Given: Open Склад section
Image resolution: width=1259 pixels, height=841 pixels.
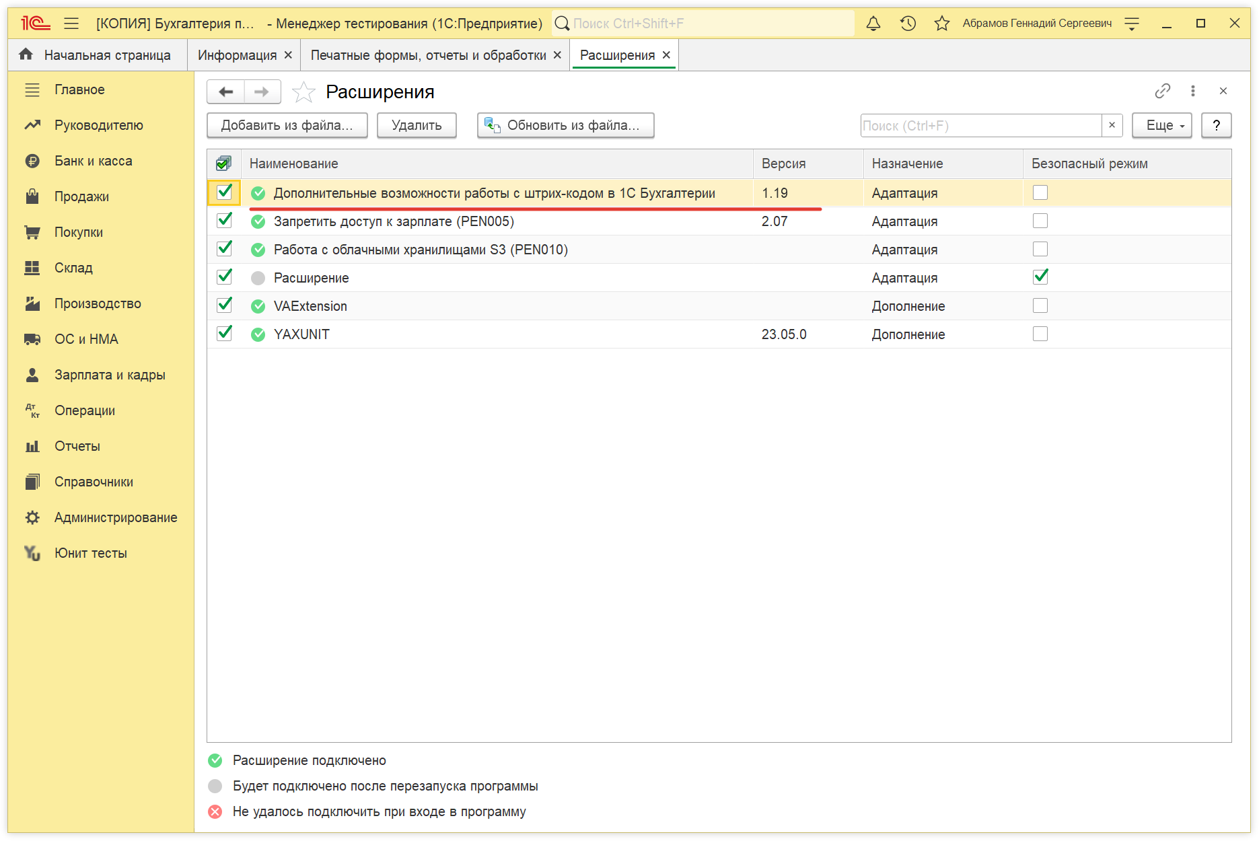Looking at the screenshot, I should point(73,268).
